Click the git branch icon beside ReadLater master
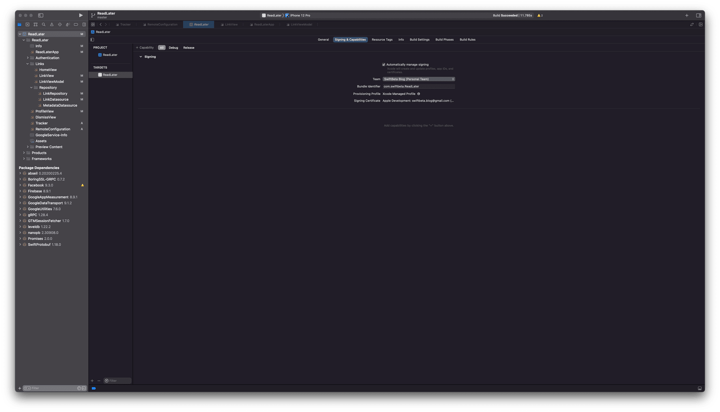Image resolution: width=720 pixels, height=412 pixels. pyautogui.click(x=93, y=15)
